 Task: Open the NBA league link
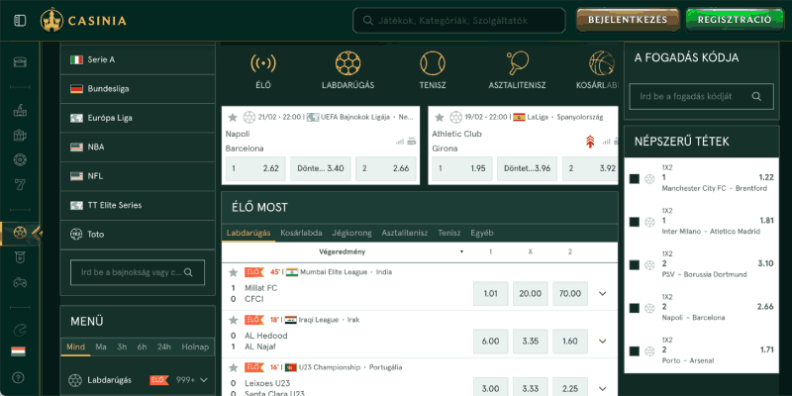pyautogui.click(x=138, y=147)
